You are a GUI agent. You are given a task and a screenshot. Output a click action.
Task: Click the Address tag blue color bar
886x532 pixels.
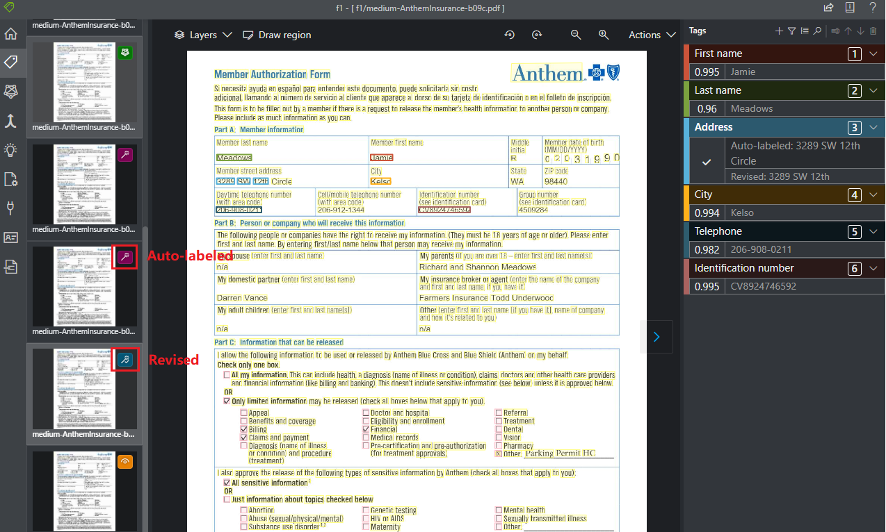tap(686, 150)
